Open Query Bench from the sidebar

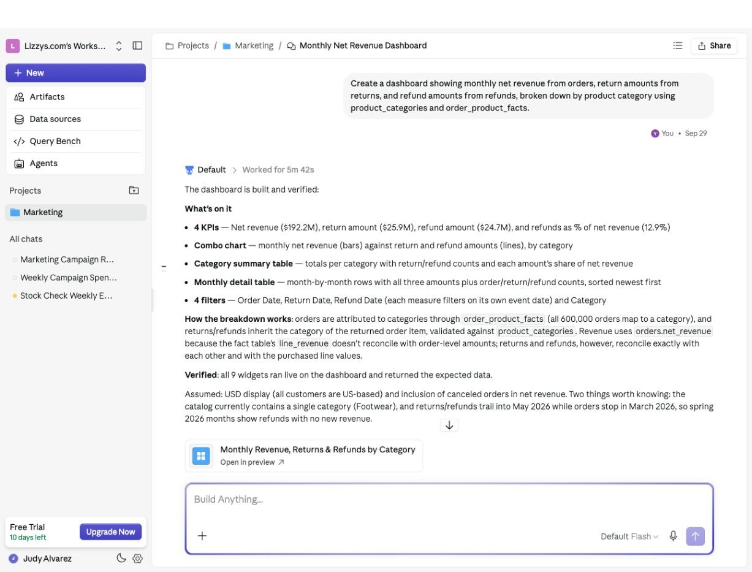76,141
